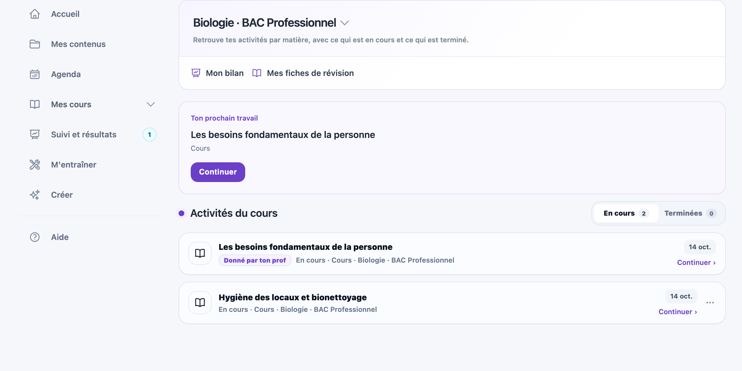Screen dimensions: 742x371
Task: Click the Suivi et résultats chart icon
Action: point(35,134)
